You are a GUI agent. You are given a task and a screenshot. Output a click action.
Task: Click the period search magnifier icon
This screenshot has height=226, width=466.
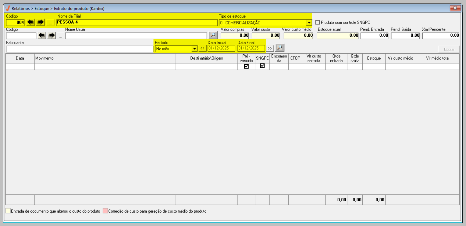(x=280, y=48)
